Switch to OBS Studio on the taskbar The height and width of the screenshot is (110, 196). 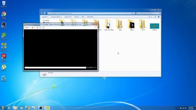pyautogui.click(x=41, y=108)
